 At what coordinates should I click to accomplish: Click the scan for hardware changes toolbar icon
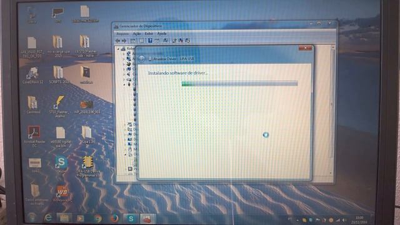coord(165,41)
